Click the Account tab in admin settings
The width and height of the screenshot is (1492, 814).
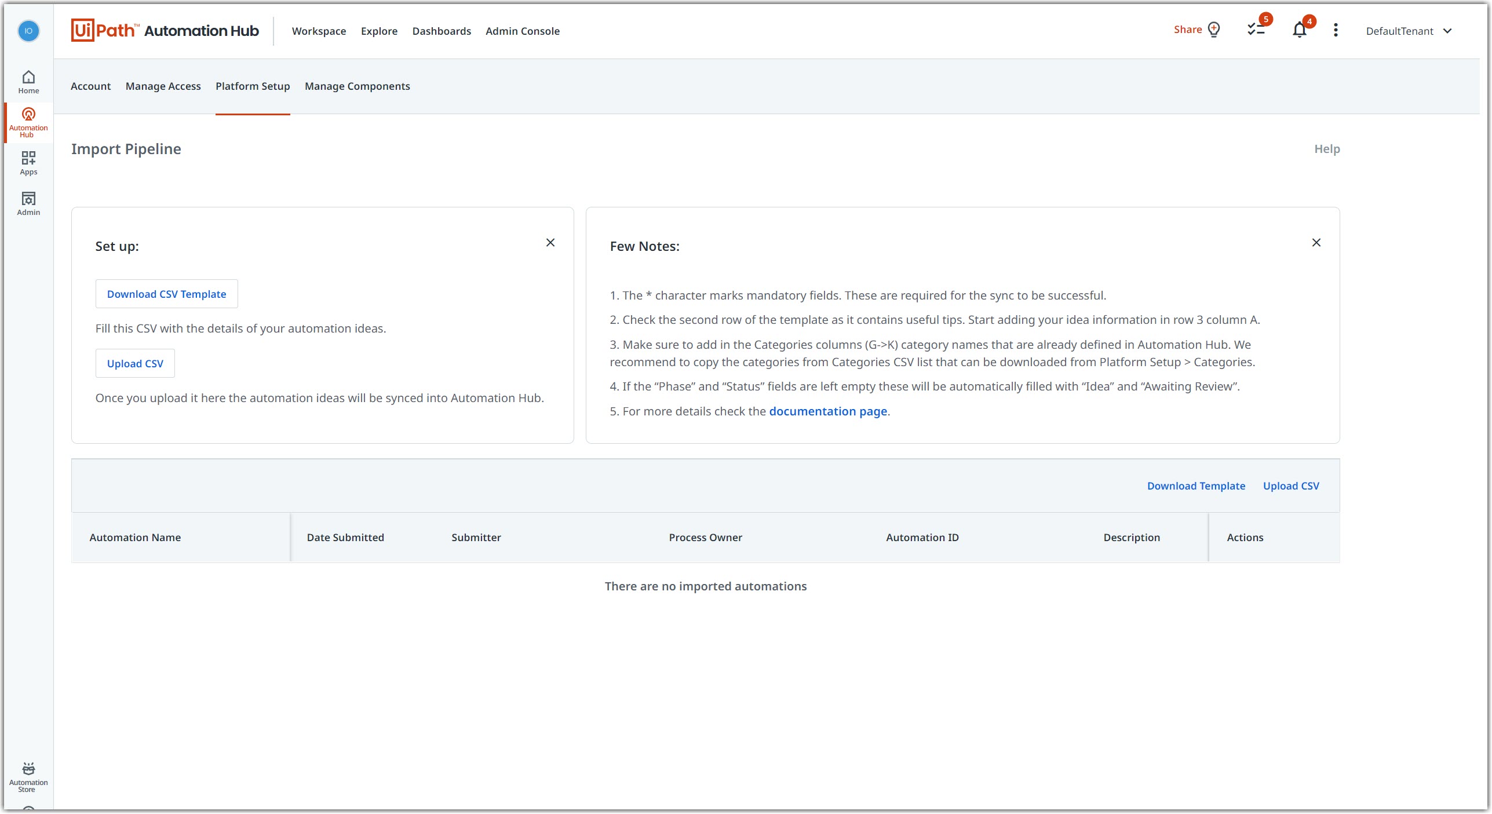point(90,85)
